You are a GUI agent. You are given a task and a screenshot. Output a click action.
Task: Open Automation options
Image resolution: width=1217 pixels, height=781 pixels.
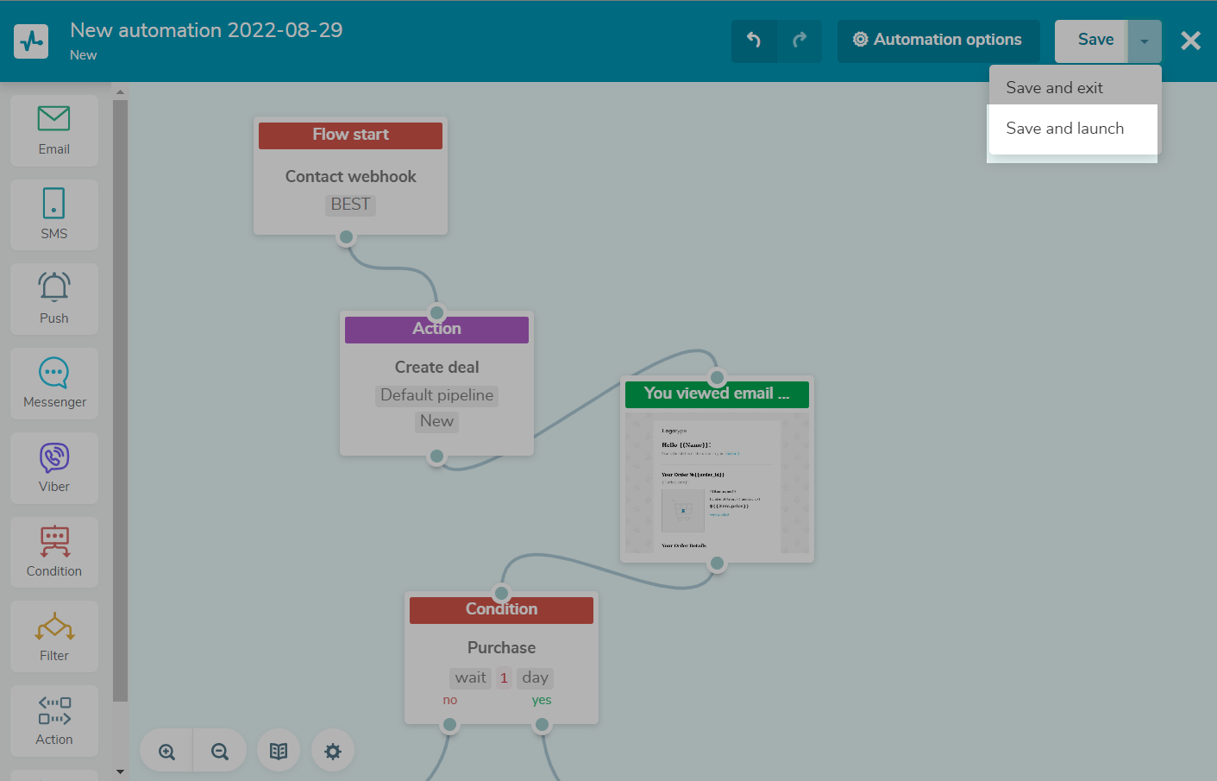tap(938, 41)
